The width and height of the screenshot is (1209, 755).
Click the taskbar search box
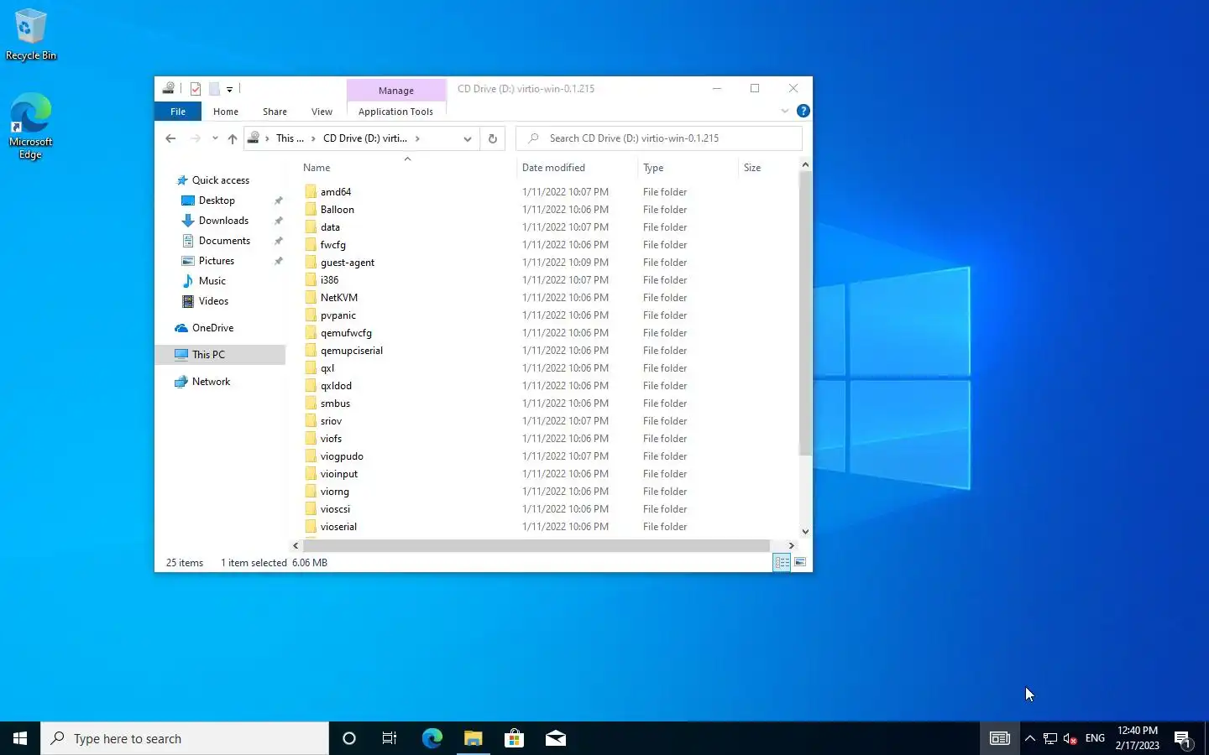185,738
